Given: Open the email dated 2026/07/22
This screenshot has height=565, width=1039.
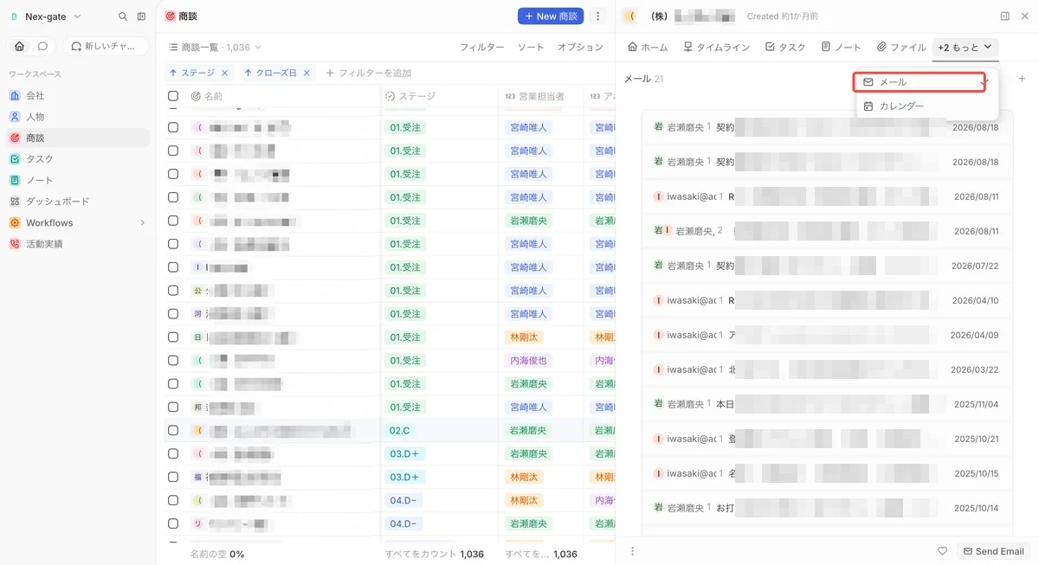Looking at the screenshot, I should 827,266.
